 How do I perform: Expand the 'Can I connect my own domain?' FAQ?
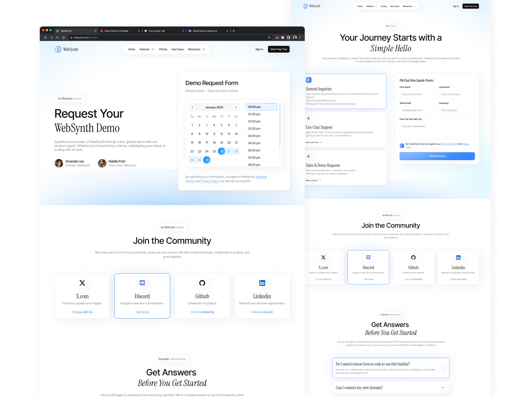pyautogui.click(x=443, y=387)
